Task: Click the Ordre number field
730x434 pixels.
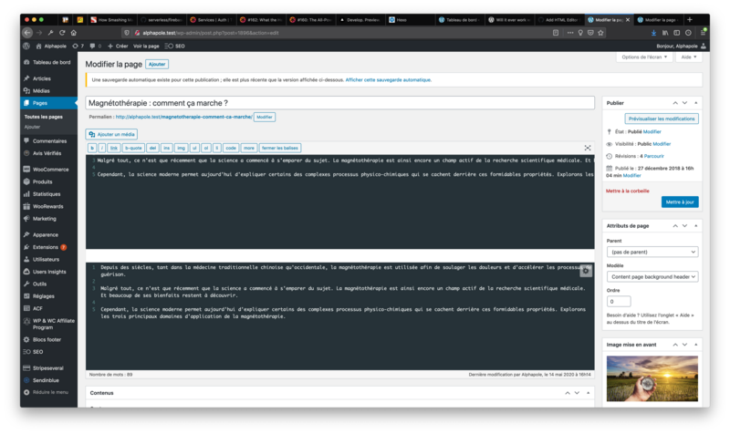Action: (619, 302)
